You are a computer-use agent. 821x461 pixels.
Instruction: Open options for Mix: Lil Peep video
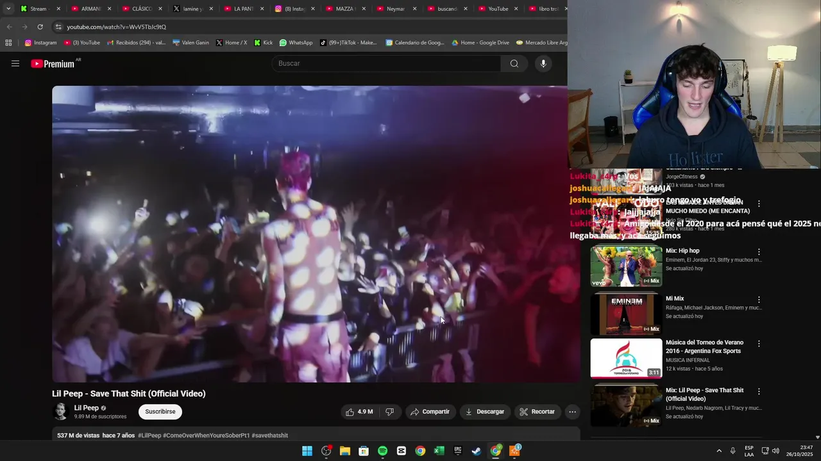coord(759,391)
